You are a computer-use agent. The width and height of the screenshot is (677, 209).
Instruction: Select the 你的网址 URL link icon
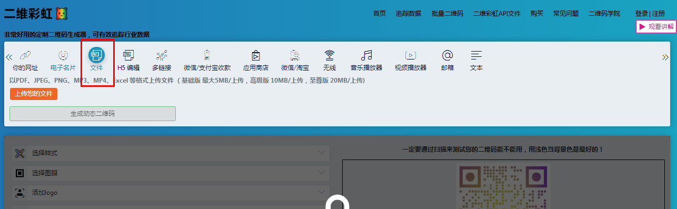click(25, 55)
